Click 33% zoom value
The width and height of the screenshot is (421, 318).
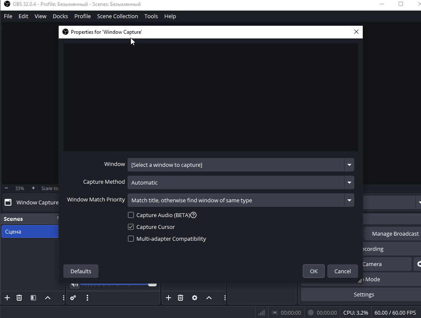click(x=19, y=188)
